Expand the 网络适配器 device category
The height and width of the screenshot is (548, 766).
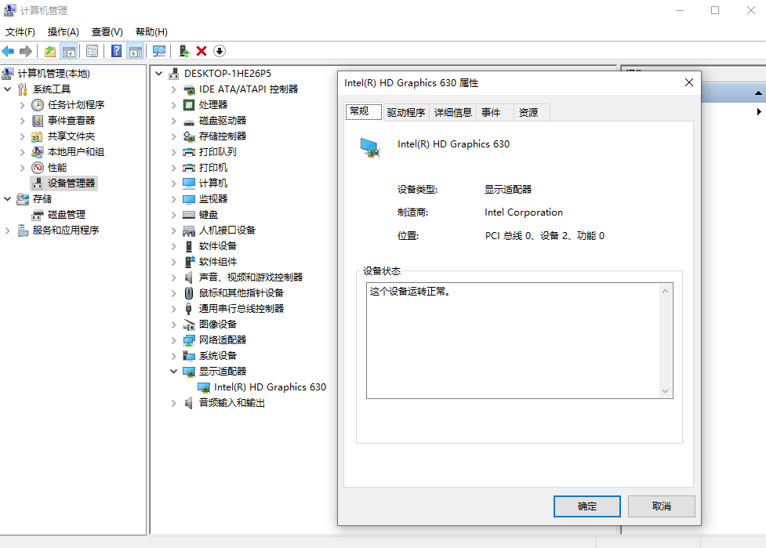click(174, 340)
